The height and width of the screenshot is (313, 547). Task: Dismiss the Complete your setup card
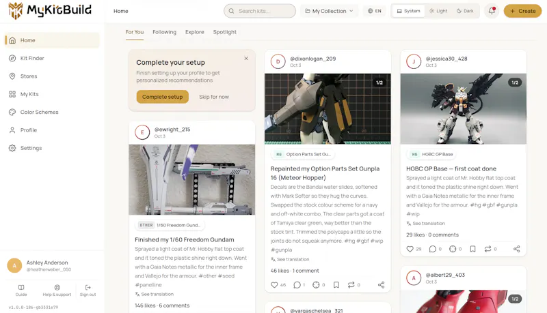click(246, 58)
